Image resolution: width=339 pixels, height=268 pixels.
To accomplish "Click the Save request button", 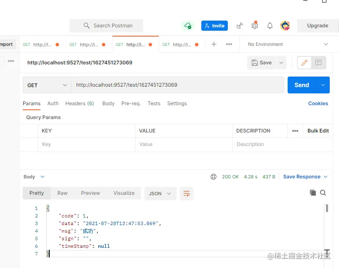I will (x=262, y=63).
